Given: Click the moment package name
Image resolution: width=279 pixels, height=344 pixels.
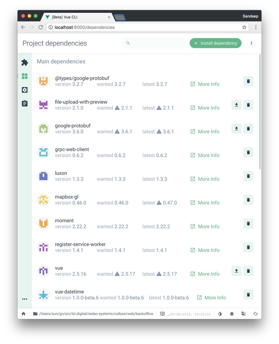Looking at the screenshot, I should 64,221.
